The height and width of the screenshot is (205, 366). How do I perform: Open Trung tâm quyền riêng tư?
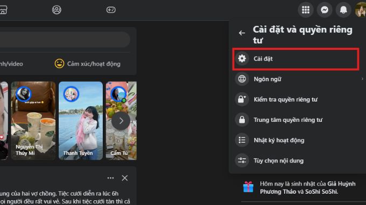[299, 120]
